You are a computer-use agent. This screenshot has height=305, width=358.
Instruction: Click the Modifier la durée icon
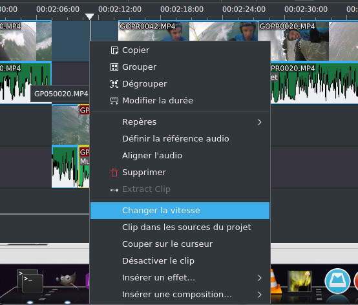click(114, 101)
